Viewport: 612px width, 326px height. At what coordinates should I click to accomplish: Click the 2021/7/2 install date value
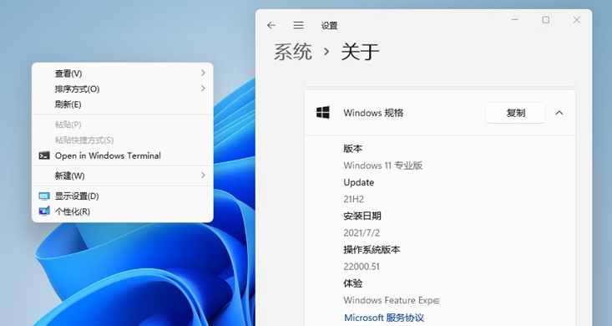[362, 232]
